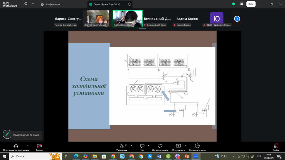285x160 pixels.
Task: Click the Отреагировать reactions heart icon
Action: [x=160, y=146]
